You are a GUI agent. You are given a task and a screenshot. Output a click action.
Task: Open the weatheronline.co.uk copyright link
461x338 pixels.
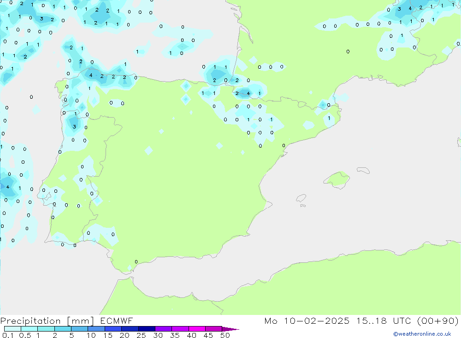[x=422, y=334]
